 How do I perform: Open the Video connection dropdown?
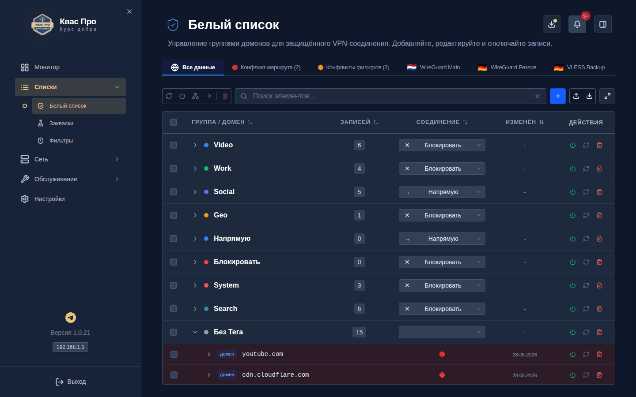click(442, 145)
